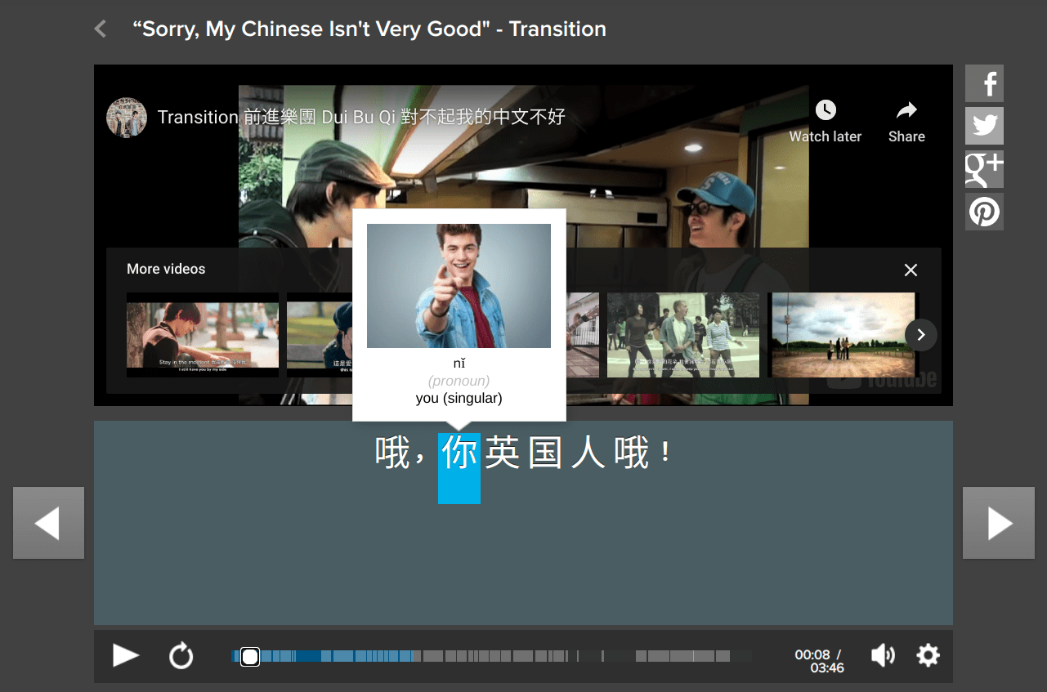
Task: Open video title link 'Transition 前進樂團 Dui Bu Qi'
Action: tap(361, 117)
